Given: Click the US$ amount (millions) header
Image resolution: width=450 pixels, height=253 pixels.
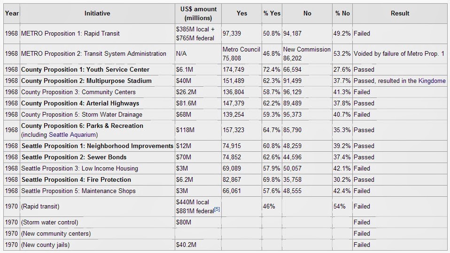Looking at the screenshot, I should click(198, 13).
